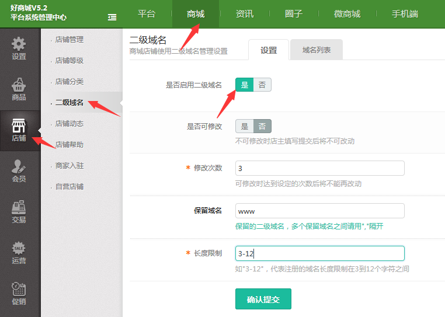This screenshot has height=317, width=445.
Task: Click the green 保留的二级域名 hint text
Action: coord(310,226)
